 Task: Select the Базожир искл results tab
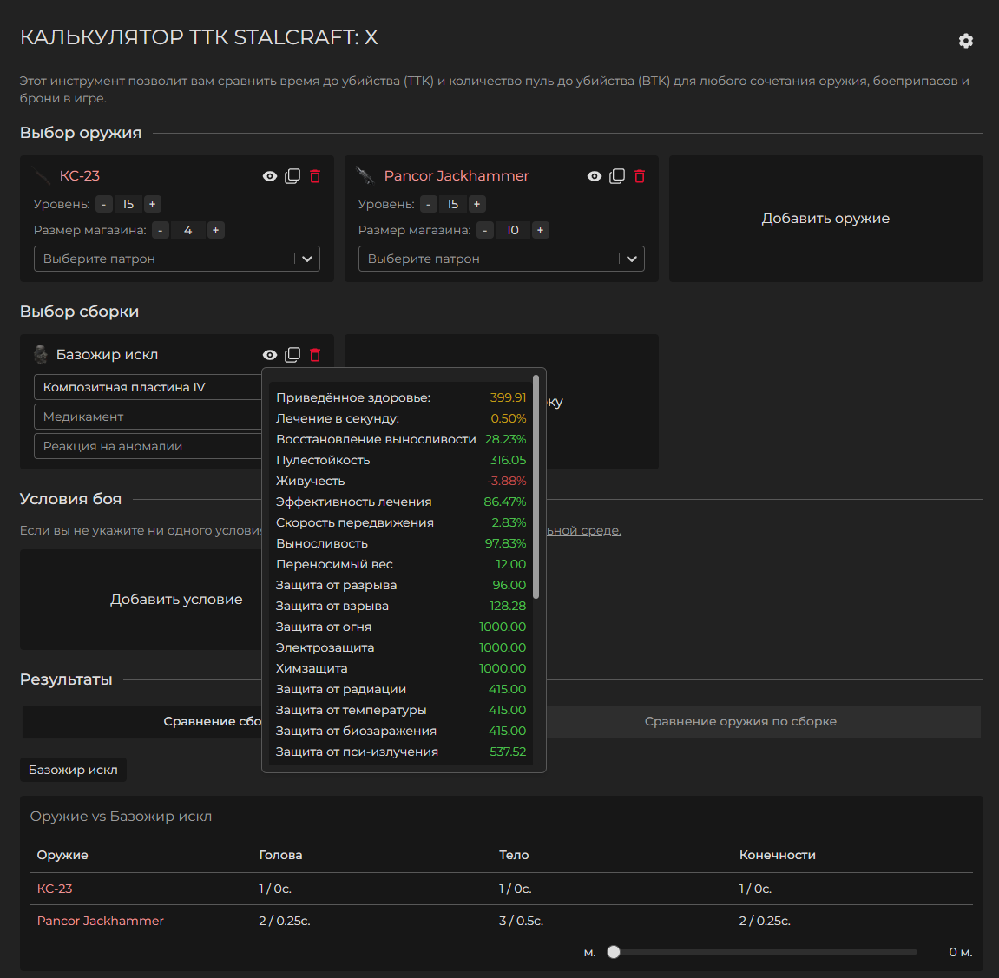tap(73, 770)
